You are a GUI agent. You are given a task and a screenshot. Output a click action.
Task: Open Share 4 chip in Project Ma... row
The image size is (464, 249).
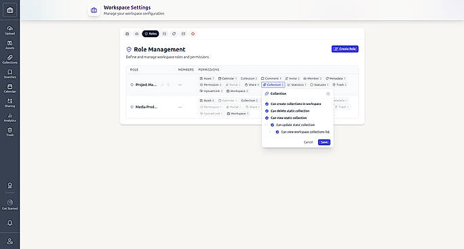[x=252, y=85]
